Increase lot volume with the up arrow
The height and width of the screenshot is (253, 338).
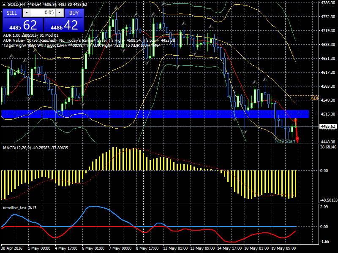pyautogui.click(x=60, y=13)
